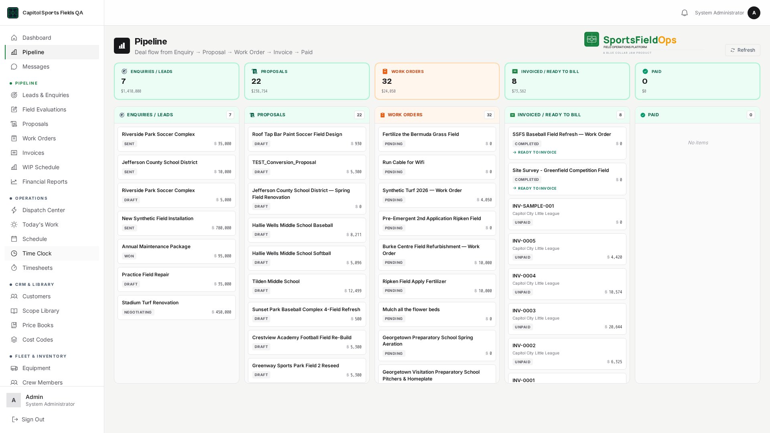Click the Paid summary card

(x=697, y=81)
